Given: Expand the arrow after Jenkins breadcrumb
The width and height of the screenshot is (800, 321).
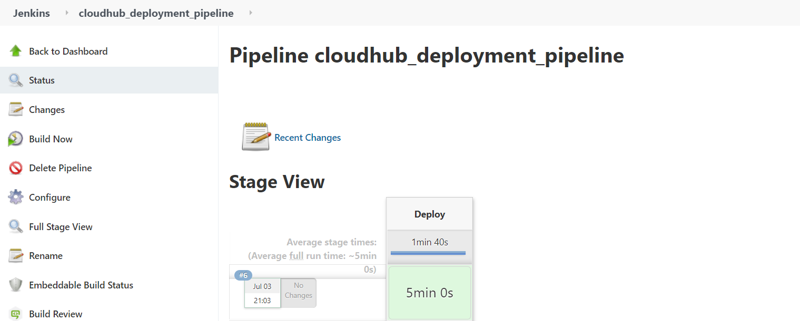Looking at the screenshot, I should click(x=67, y=13).
